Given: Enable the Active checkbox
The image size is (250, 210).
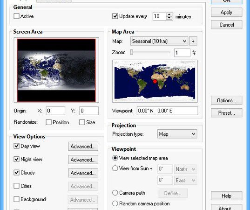Looking at the screenshot, I should tap(16, 16).
